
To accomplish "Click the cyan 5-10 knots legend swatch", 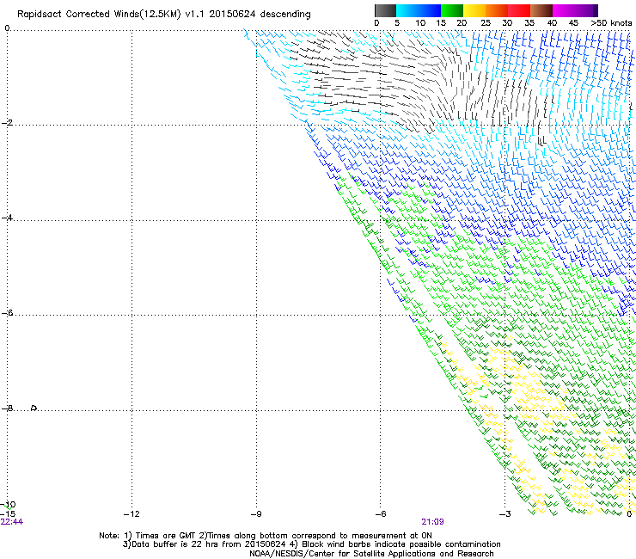I will point(407,10).
